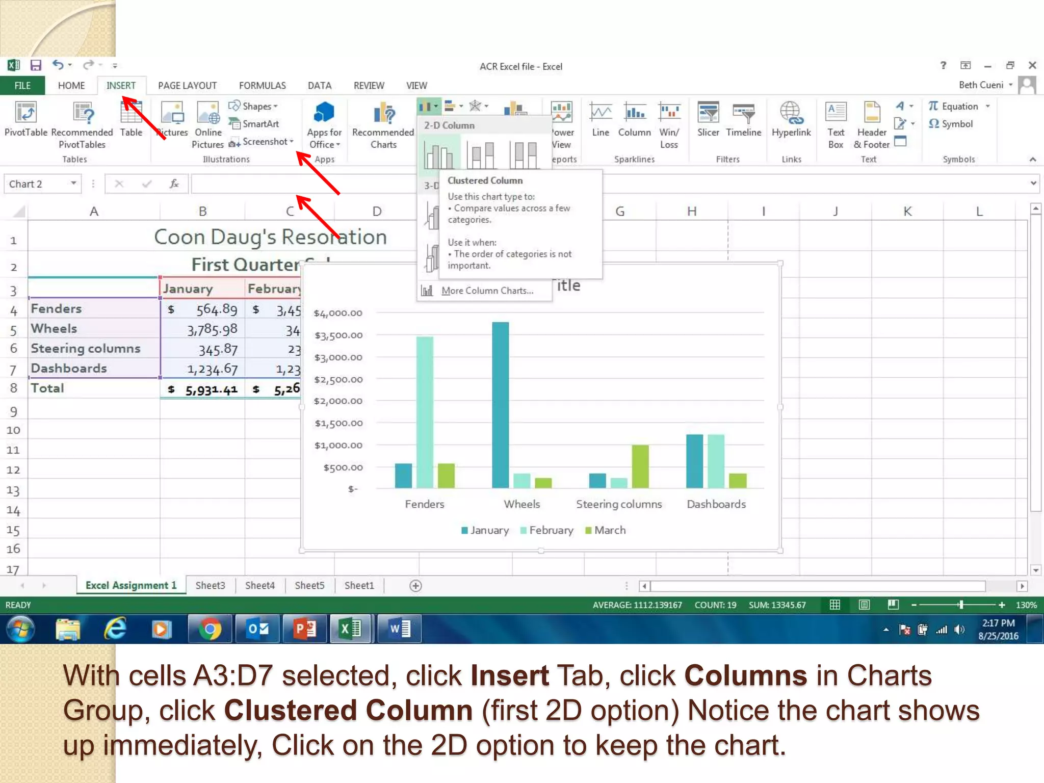Click the zoom in plus button

1002,605
